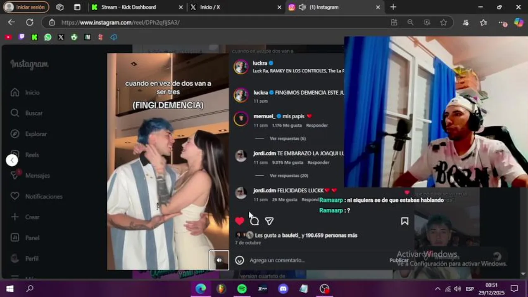Open the mernuel_ username link
The width and height of the screenshot is (528, 297).
click(264, 116)
